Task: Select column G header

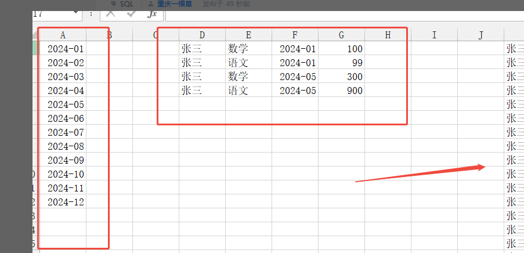Action: [x=342, y=35]
